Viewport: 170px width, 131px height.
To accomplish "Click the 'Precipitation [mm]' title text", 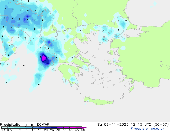I will click(x=17, y=125).
